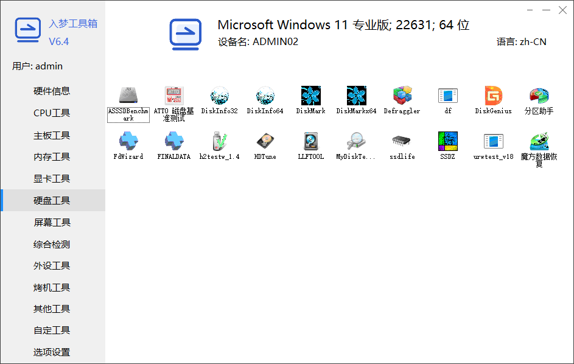Launch DiskMarkx64 benchmark
The width and height of the screenshot is (574, 364).
pyautogui.click(x=356, y=100)
